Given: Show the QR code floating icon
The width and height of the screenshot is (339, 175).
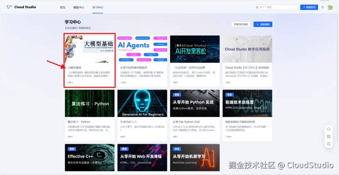Looking at the screenshot, I should [x=329, y=136].
